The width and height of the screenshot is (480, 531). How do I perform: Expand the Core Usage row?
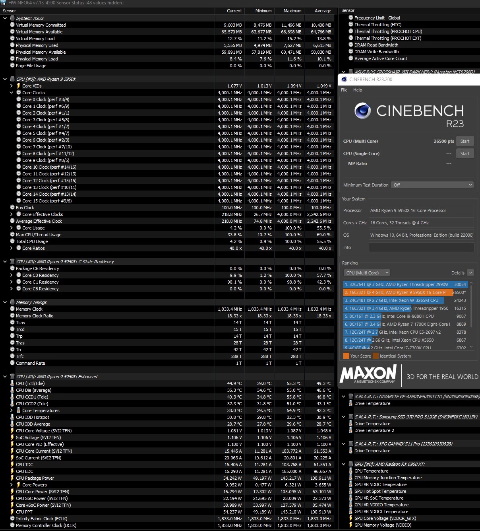[x=11, y=228]
